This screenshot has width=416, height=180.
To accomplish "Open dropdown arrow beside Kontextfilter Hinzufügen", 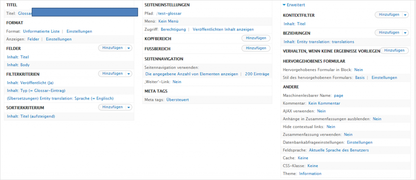I will pos(405,15).
